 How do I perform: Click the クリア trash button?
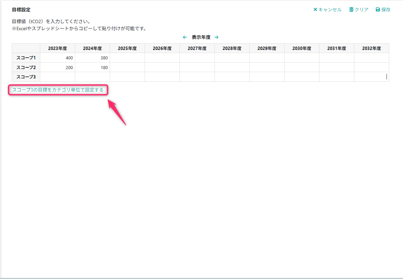(x=359, y=10)
